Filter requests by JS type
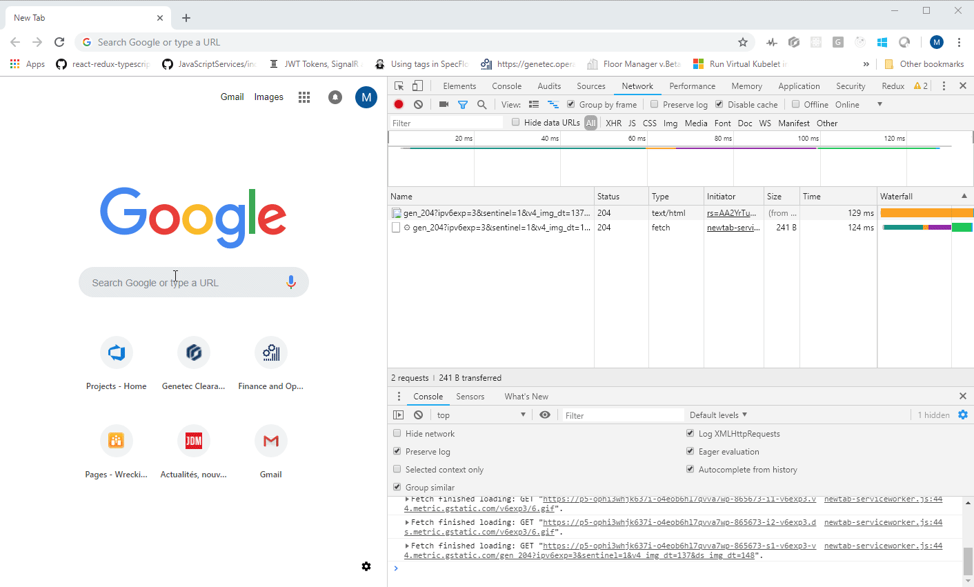This screenshot has width=974, height=587. coord(632,123)
